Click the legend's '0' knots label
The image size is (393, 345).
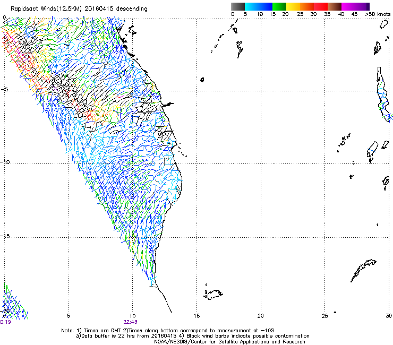233,14
